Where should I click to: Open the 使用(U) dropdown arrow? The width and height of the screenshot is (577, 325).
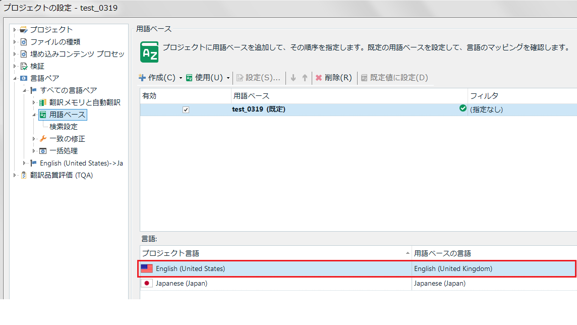click(228, 78)
